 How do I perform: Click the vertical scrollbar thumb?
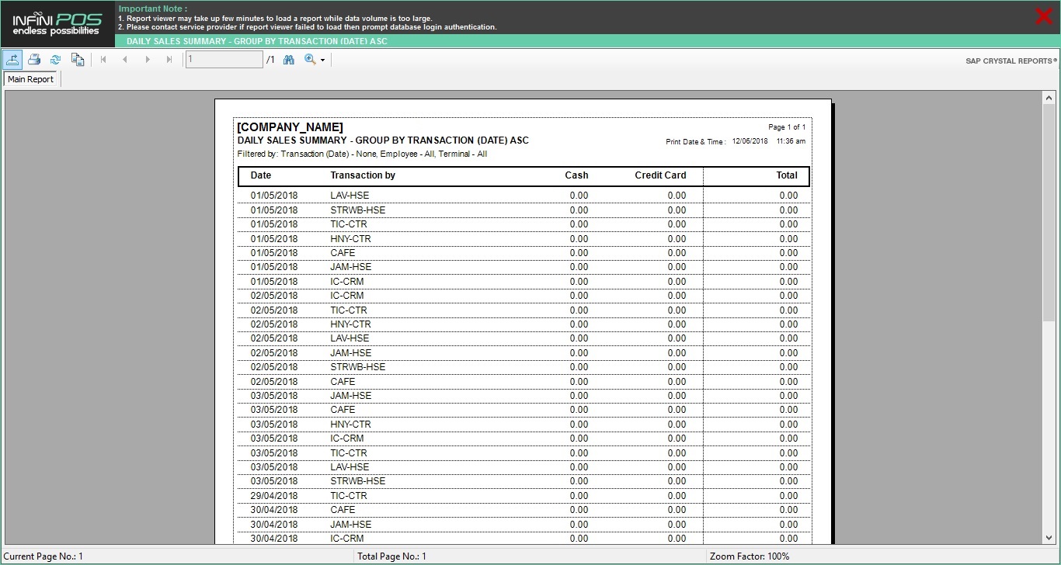[1049, 213]
